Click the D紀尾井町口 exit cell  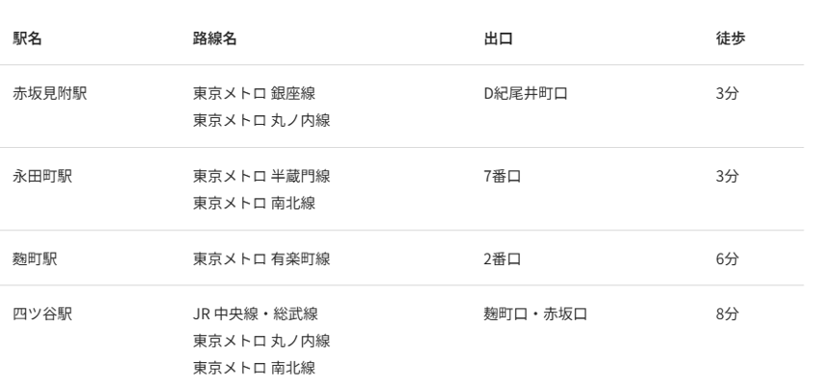point(526,94)
